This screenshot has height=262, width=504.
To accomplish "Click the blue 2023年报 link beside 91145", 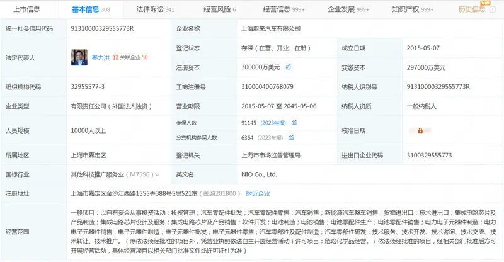I will tap(273, 123).
